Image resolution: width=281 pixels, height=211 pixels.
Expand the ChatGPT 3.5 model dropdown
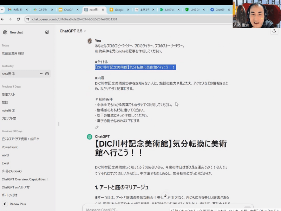click(73, 31)
